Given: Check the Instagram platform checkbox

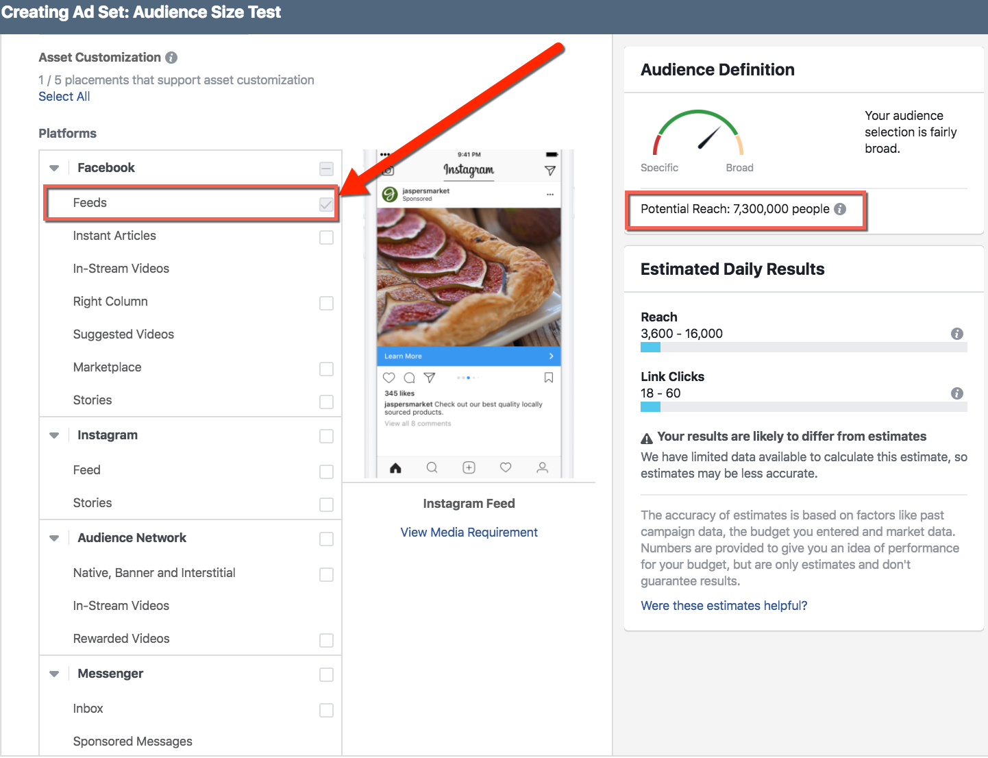Looking at the screenshot, I should 327,437.
